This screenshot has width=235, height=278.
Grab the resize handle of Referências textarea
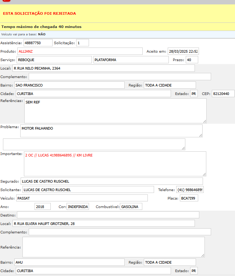coord(204,121)
